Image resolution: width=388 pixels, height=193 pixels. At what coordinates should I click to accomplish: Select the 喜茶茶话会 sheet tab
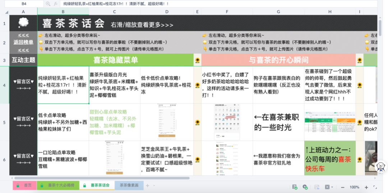tap(97, 185)
